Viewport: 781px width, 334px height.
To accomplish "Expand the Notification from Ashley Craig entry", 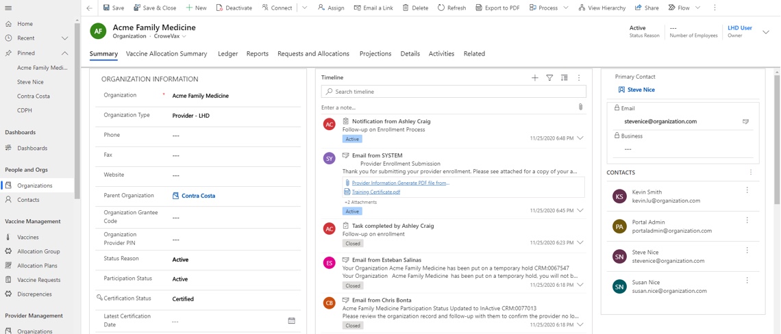I will [580, 138].
